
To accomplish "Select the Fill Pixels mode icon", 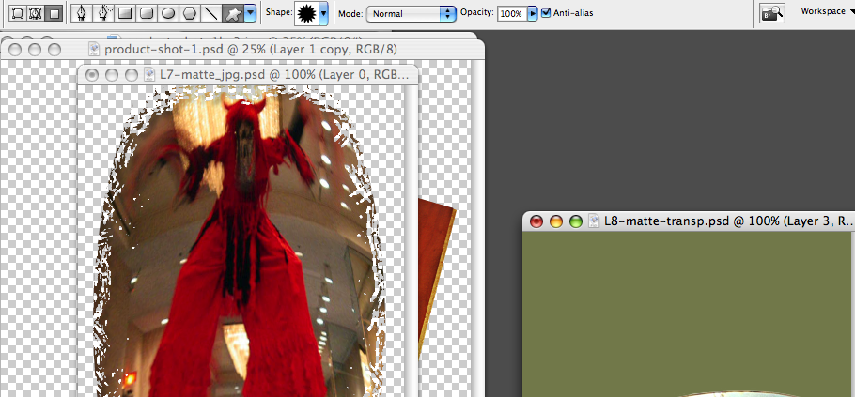I will point(54,14).
